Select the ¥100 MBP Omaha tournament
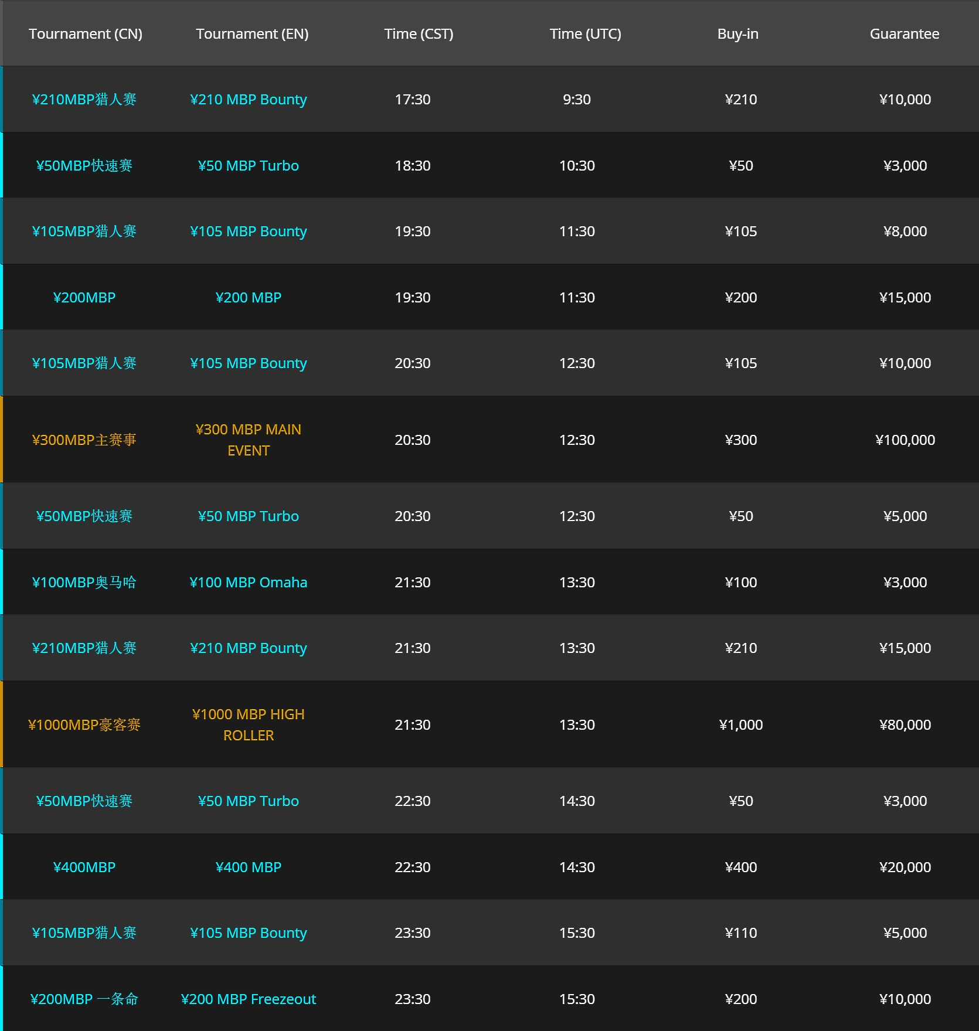The height and width of the screenshot is (1031, 979). (x=249, y=582)
